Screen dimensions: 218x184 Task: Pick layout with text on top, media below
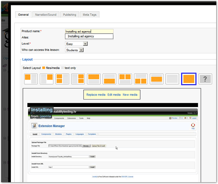(109, 79)
